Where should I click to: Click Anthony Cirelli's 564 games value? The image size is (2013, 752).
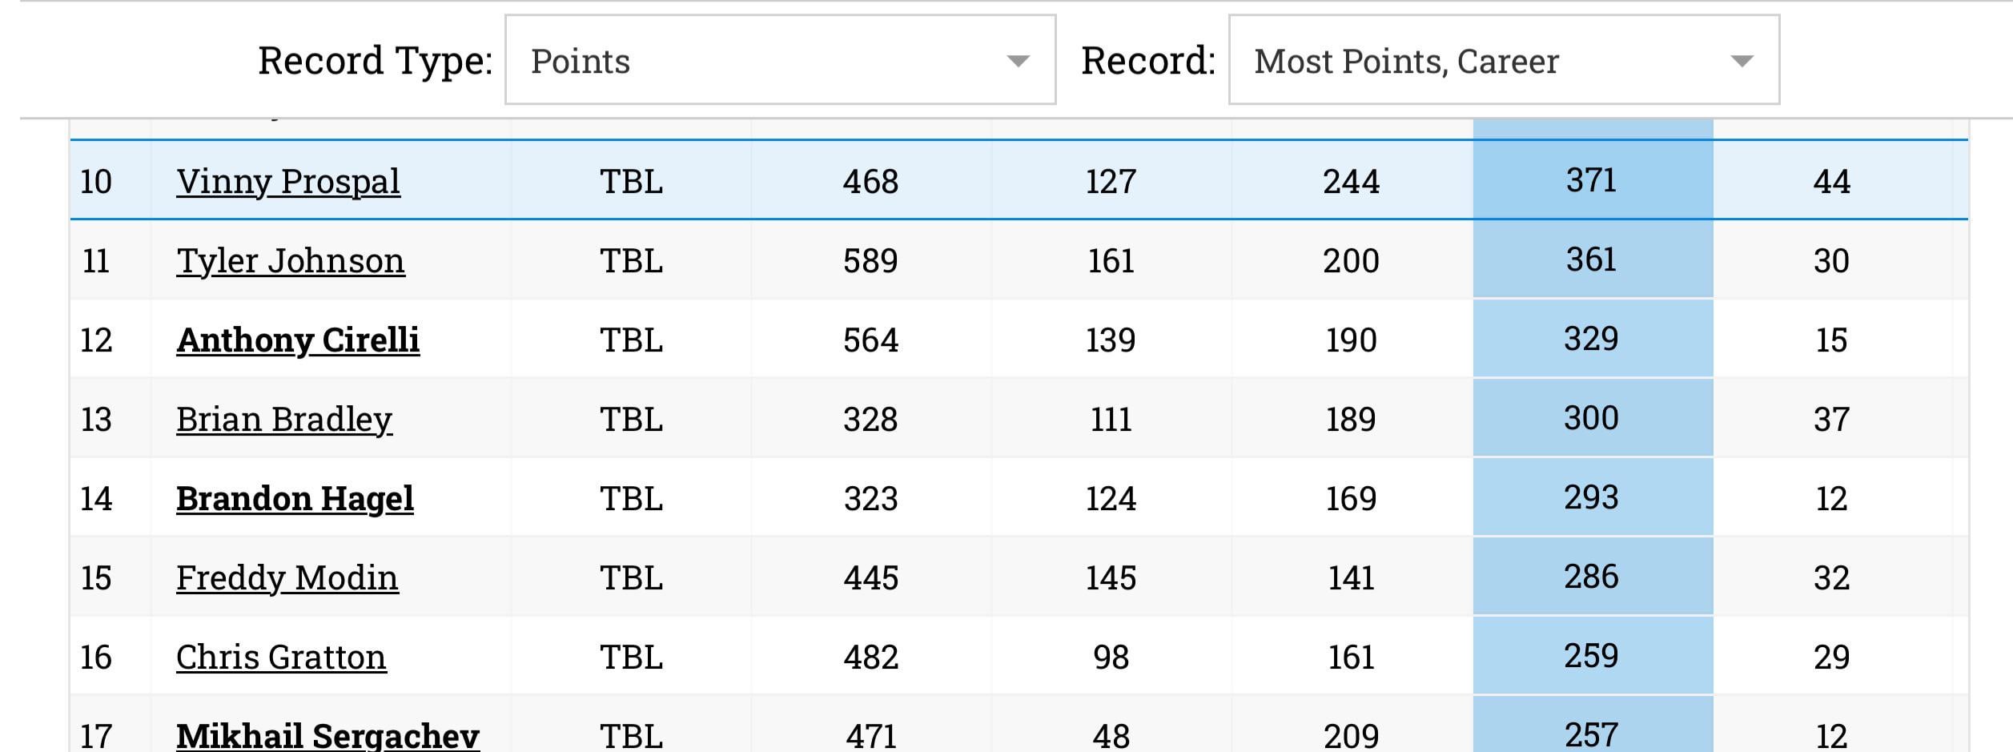870,340
